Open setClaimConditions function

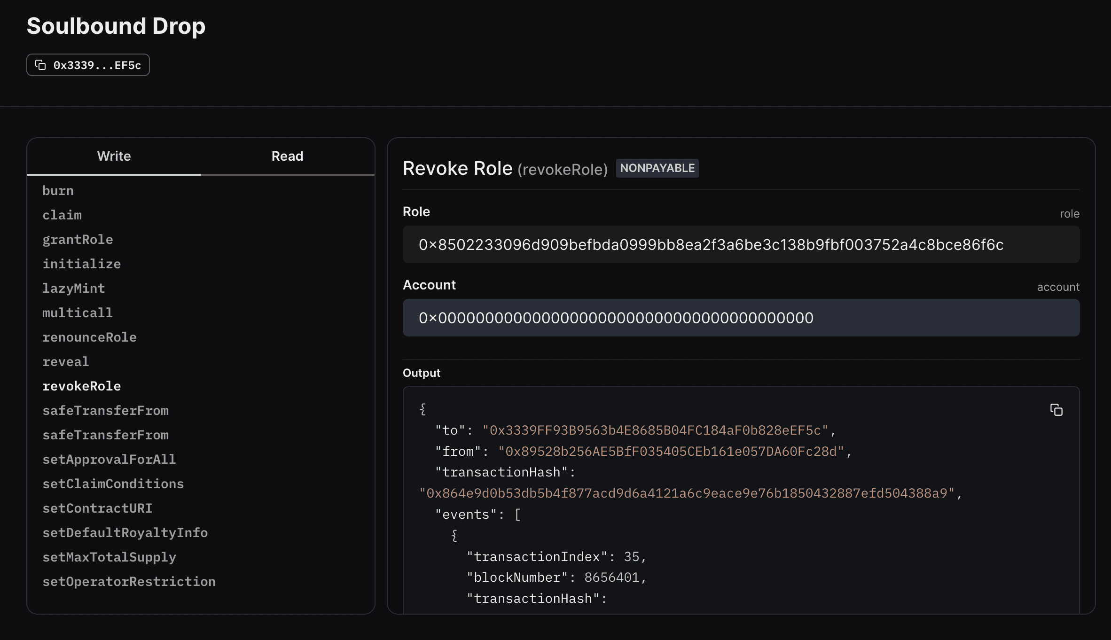pos(113,484)
